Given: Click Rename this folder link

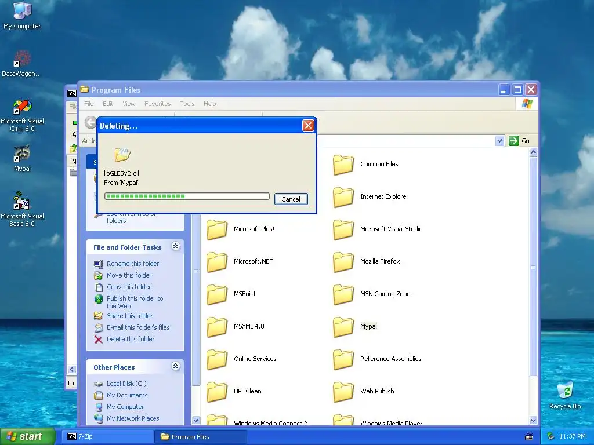Looking at the screenshot, I should [x=133, y=264].
